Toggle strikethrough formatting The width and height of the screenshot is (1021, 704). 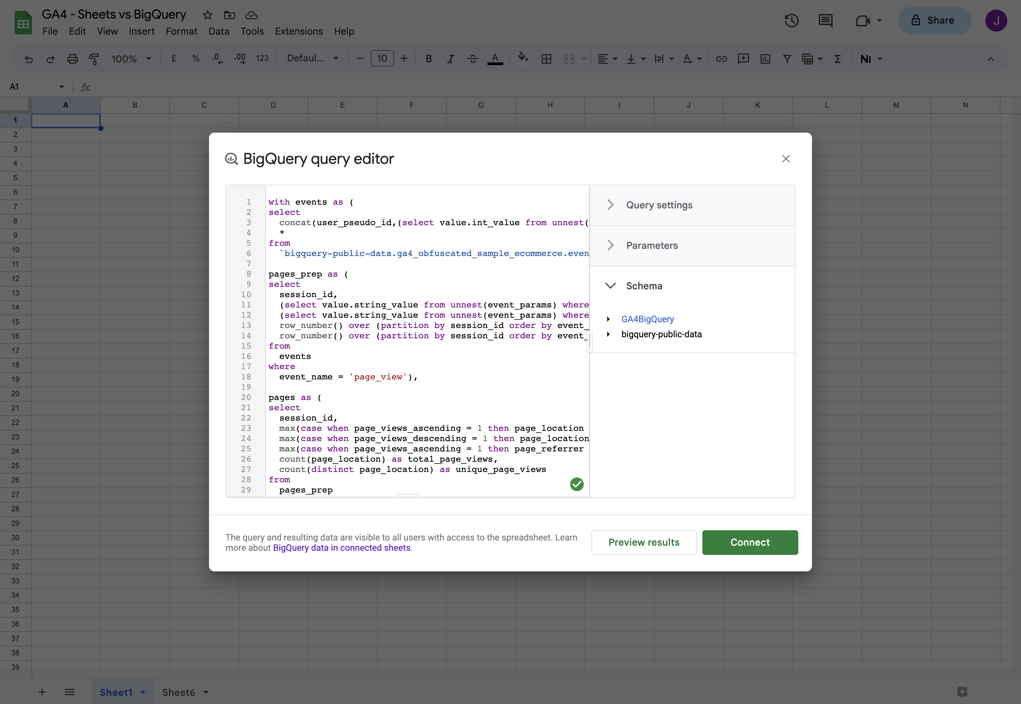click(472, 58)
